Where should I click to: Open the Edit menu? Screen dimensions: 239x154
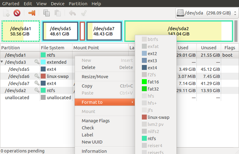click(28, 3)
